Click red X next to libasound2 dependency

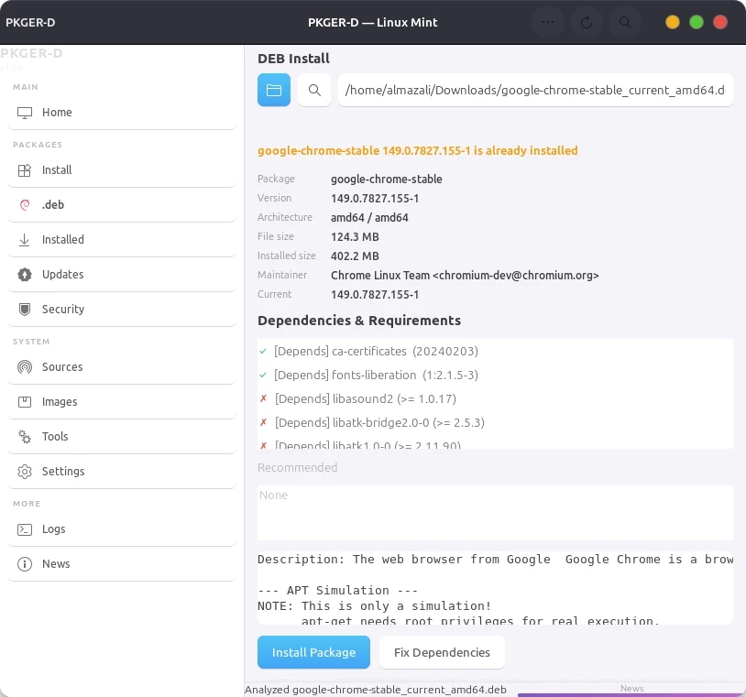pos(264,398)
